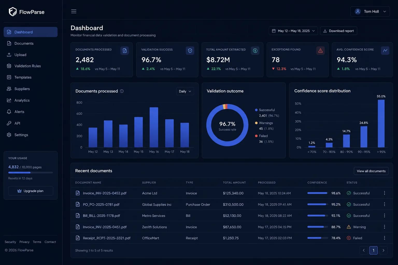Click the FlowParse logo icon
The height and width of the screenshot is (265, 398).
pos(13,12)
